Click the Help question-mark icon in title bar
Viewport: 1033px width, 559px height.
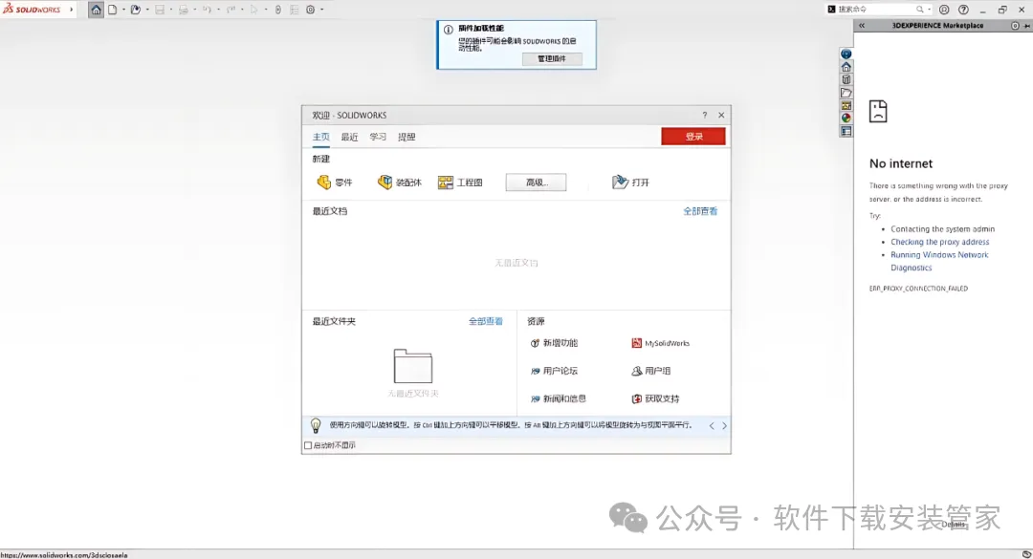[x=963, y=10]
